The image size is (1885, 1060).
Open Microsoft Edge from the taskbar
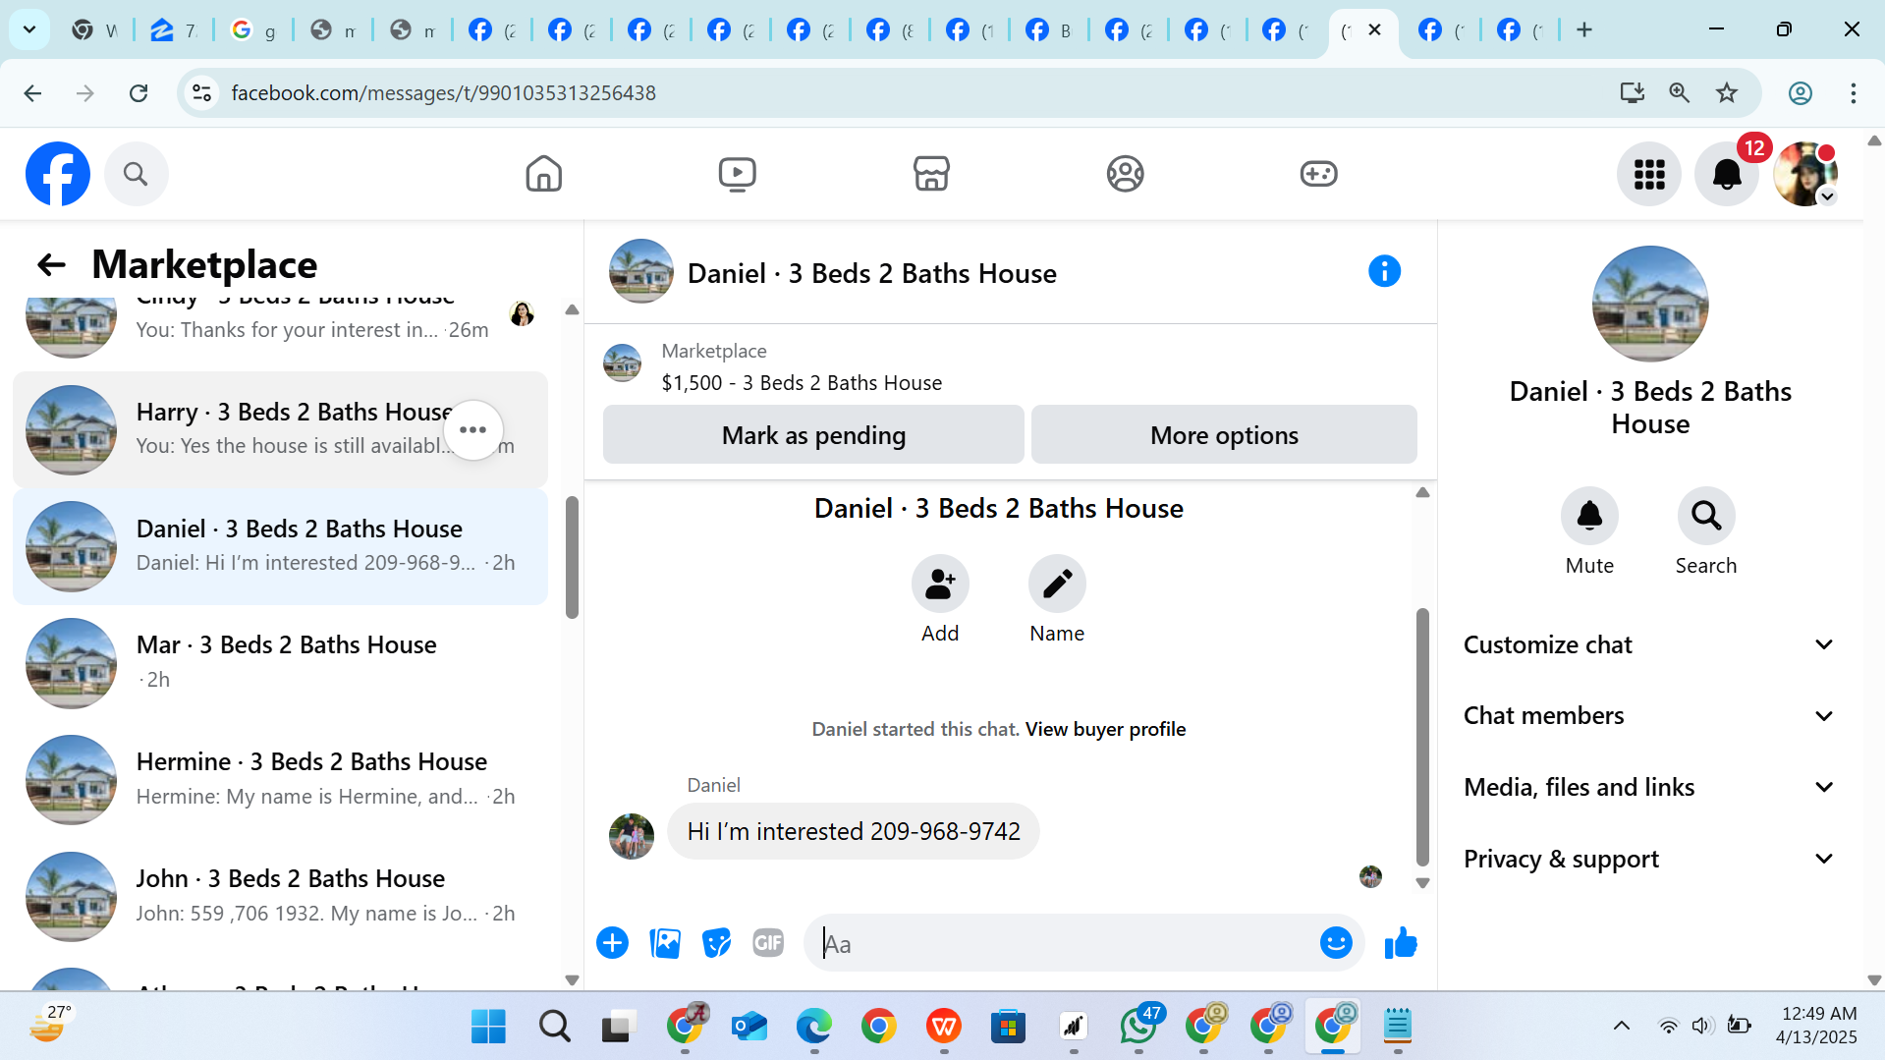tap(814, 1027)
